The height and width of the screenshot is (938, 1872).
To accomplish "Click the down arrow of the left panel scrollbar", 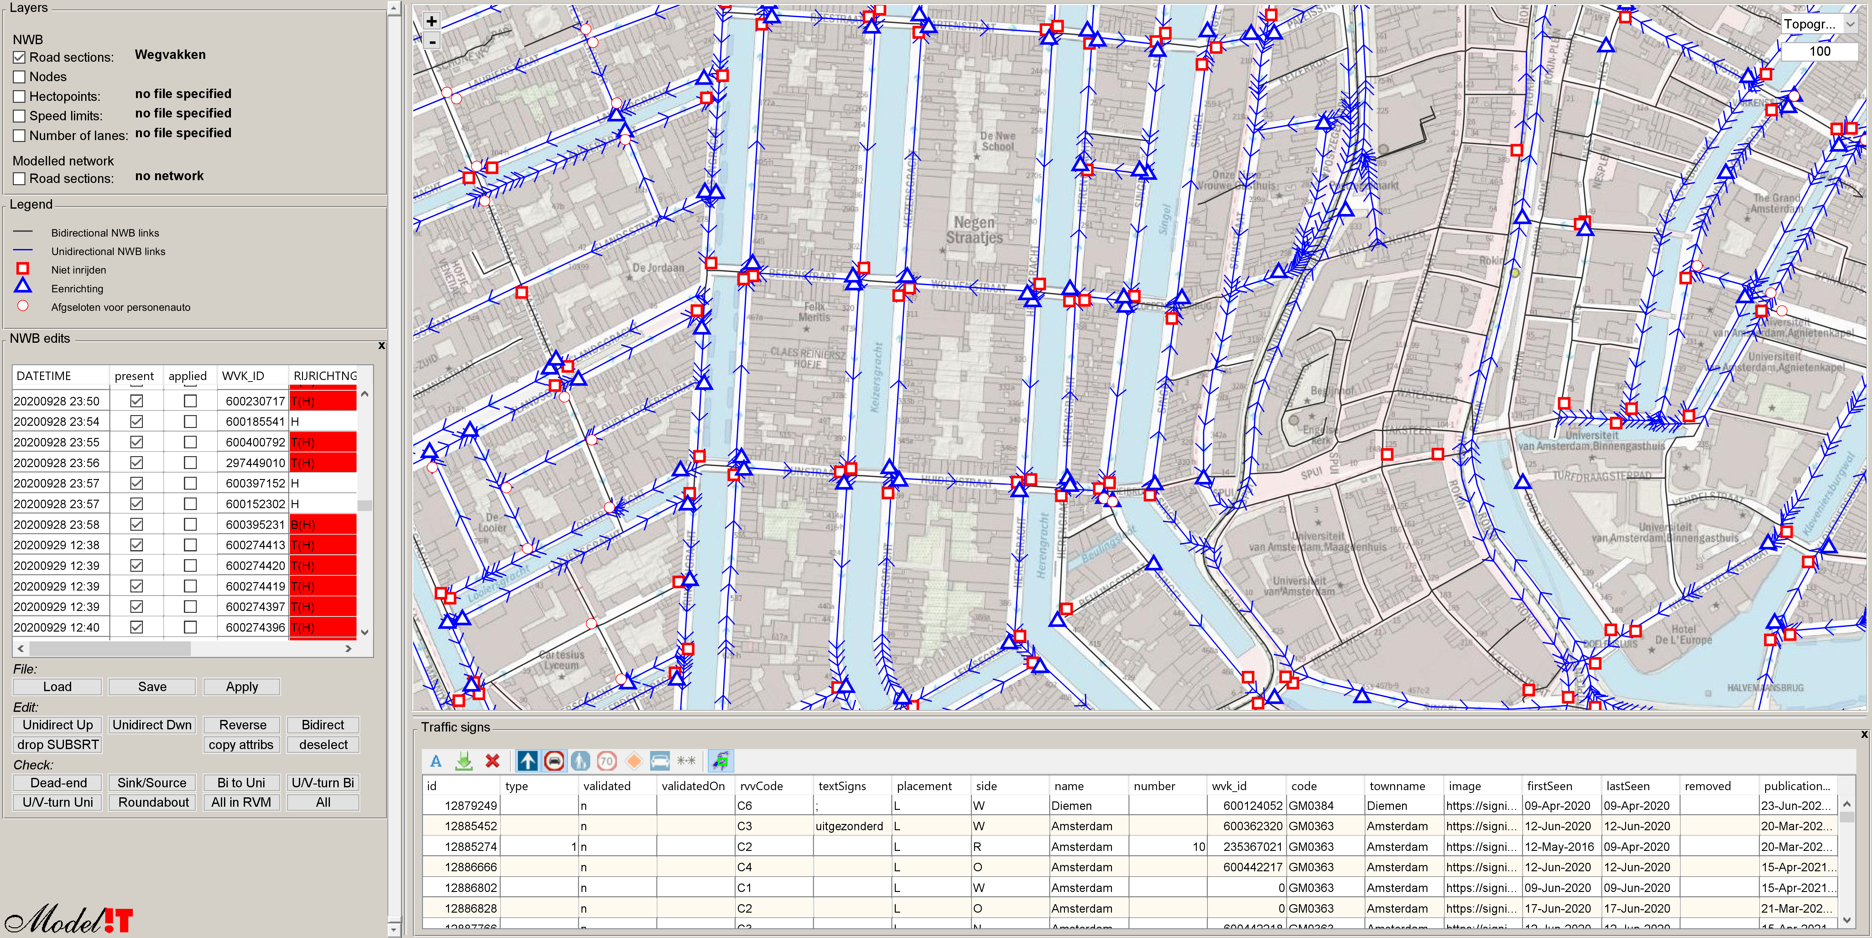I will tap(394, 929).
